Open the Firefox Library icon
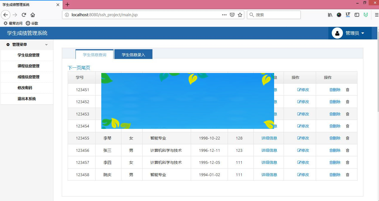The height and width of the screenshot is (201, 379). 329,15
